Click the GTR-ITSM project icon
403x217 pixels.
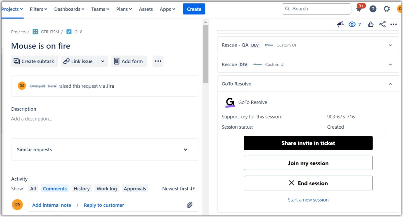[x=35, y=32]
